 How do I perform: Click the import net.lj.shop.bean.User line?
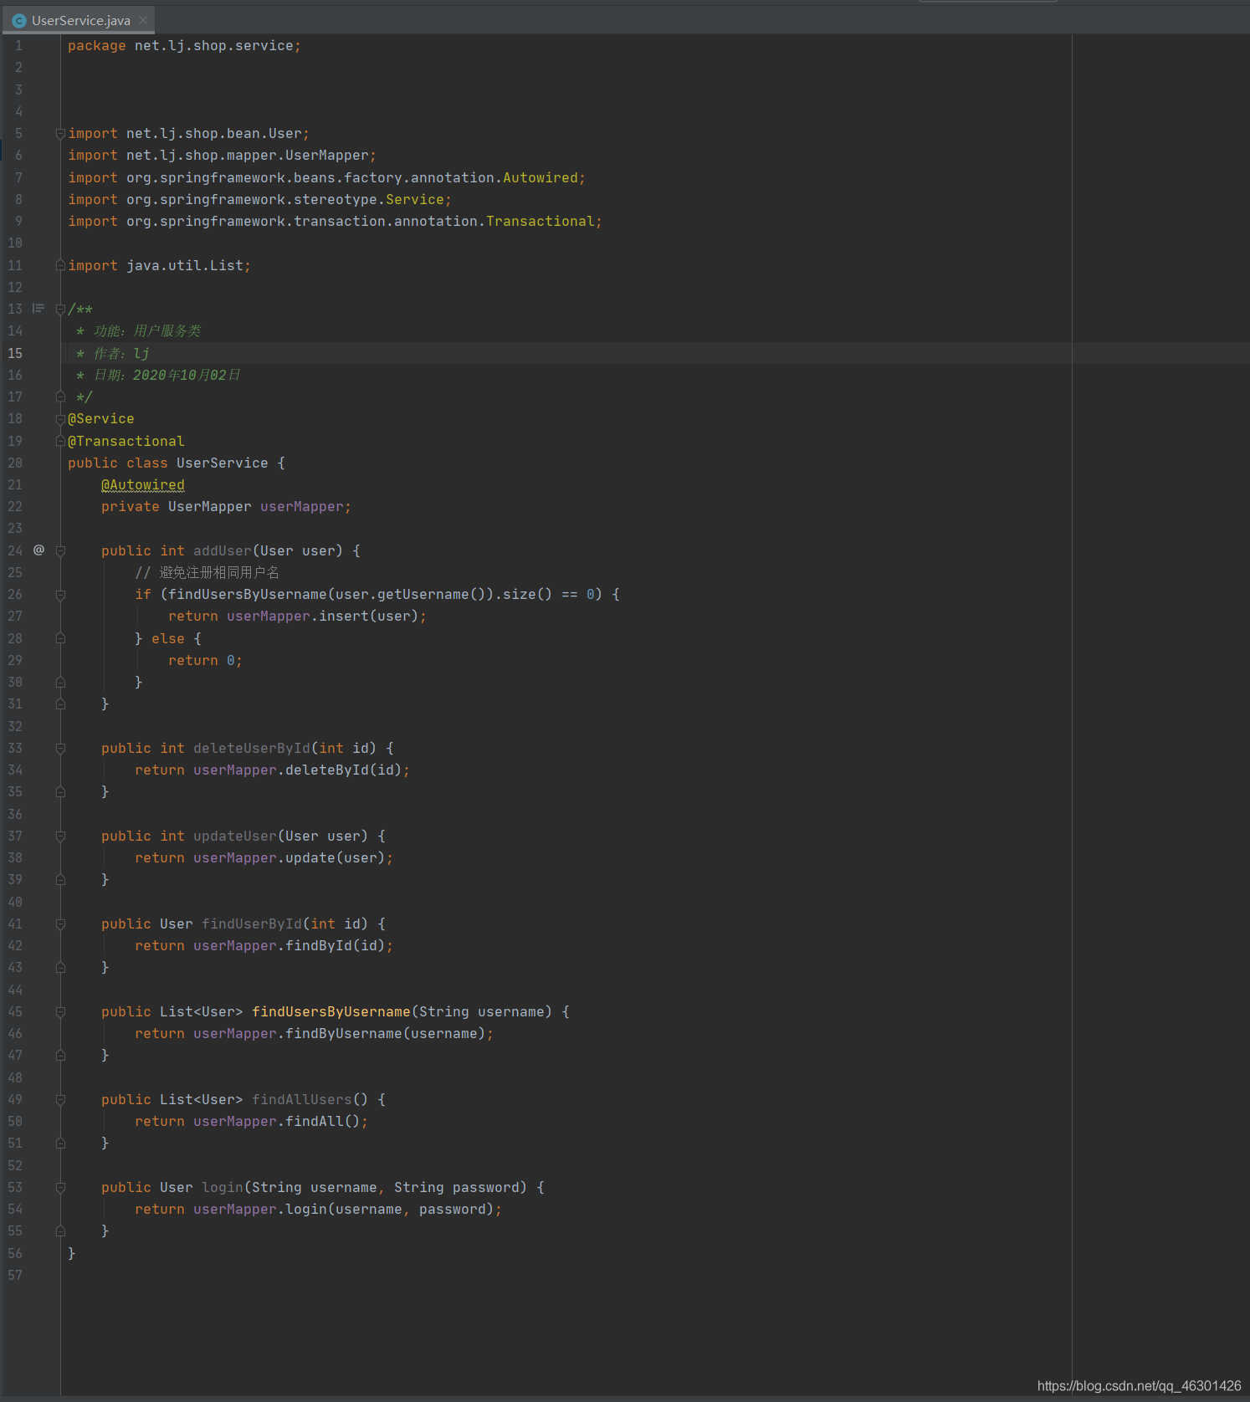click(188, 134)
